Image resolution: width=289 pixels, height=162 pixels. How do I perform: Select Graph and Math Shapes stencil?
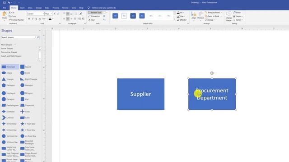(x=11, y=56)
